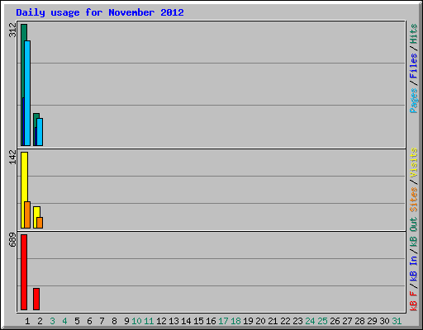Click the cyan Pages bar for day 1
Viewport: 423px width, 330px height.
pyautogui.click(x=27, y=93)
